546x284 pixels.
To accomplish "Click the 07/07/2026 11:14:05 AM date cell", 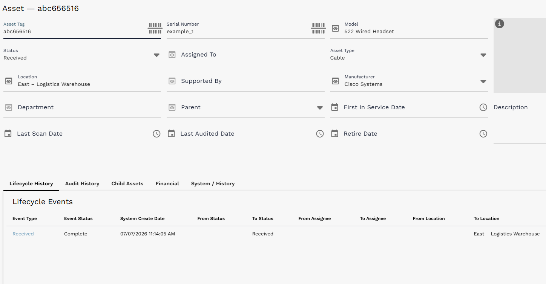I will (x=147, y=234).
